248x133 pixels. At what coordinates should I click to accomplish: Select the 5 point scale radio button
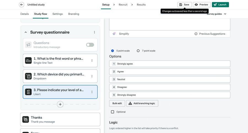click(x=112, y=51)
